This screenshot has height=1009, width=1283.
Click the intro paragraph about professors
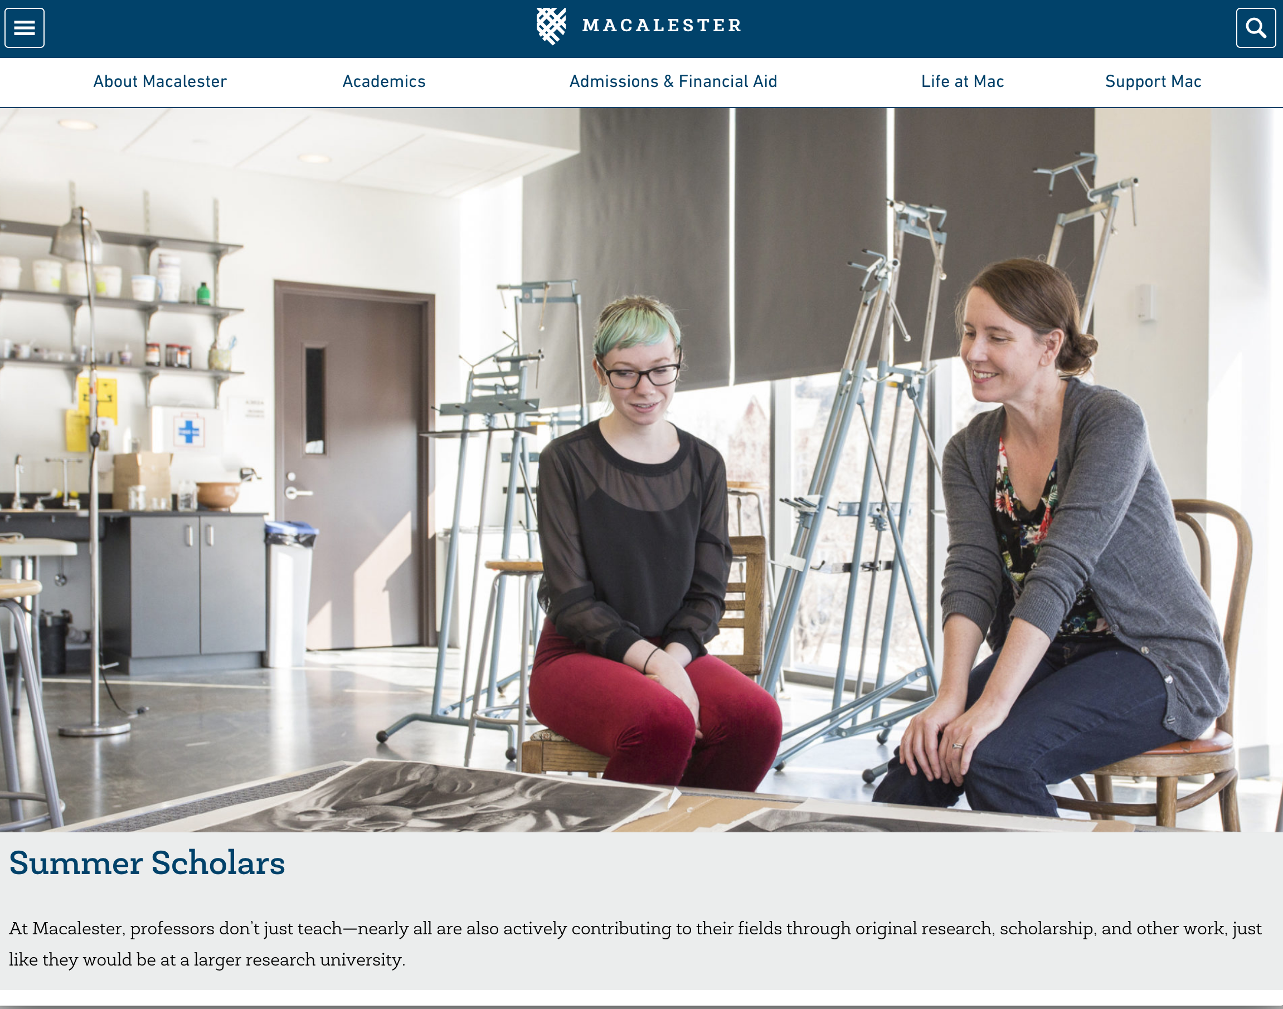click(635, 943)
